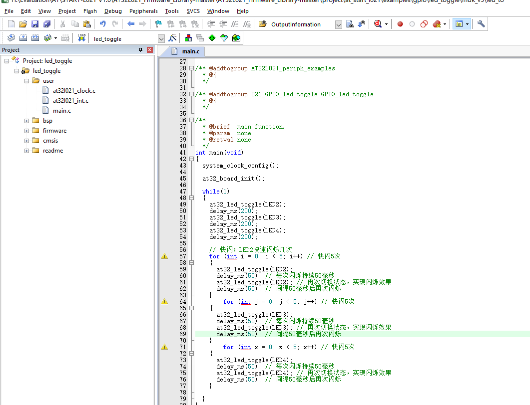This screenshot has height=405, width=530.
Task: Navigate backwards with the blue left arrow
Action: (131, 24)
